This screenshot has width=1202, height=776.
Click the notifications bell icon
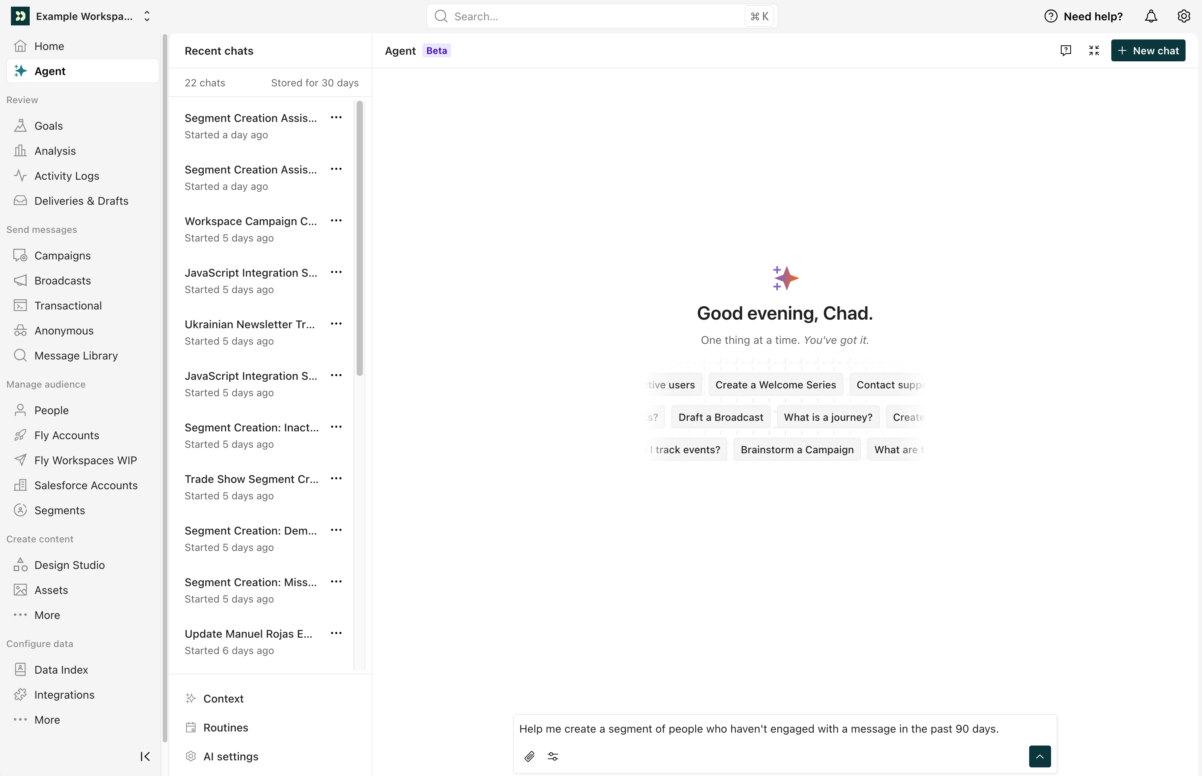(x=1150, y=16)
